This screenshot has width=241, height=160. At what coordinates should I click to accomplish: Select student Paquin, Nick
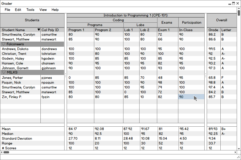click(x=11, y=82)
